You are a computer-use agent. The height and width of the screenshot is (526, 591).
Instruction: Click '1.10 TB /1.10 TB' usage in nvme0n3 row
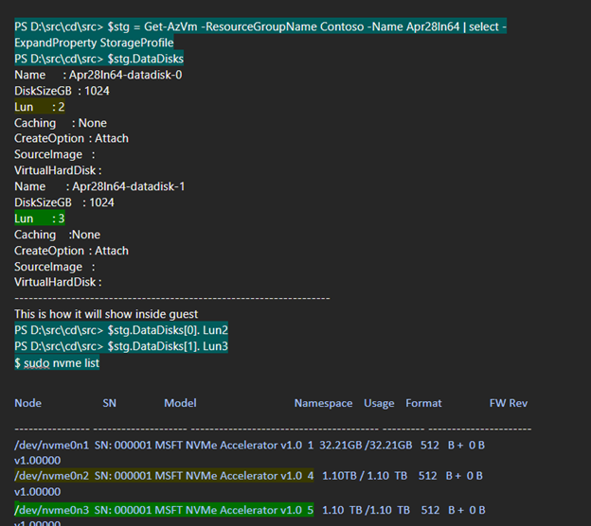(366, 510)
